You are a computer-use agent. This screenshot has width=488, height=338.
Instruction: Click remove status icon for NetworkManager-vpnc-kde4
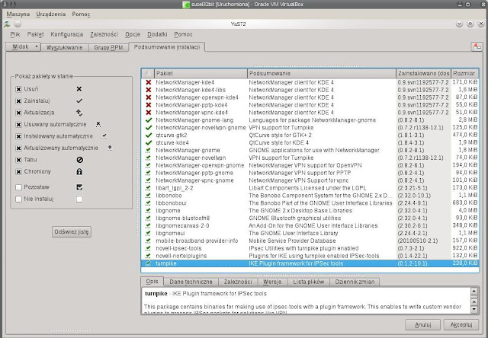[149, 113]
